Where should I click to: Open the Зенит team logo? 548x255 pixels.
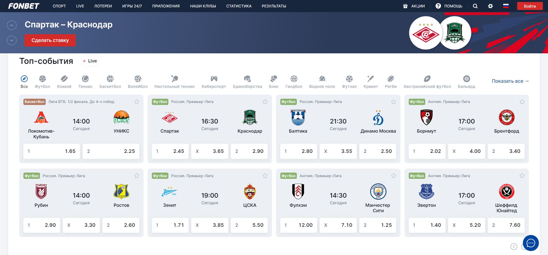(170, 191)
